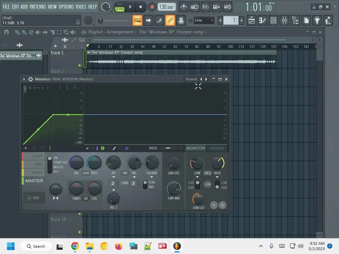339x254 pixels.
Task: Select the playlist delete tool
Action: tap(31, 32)
